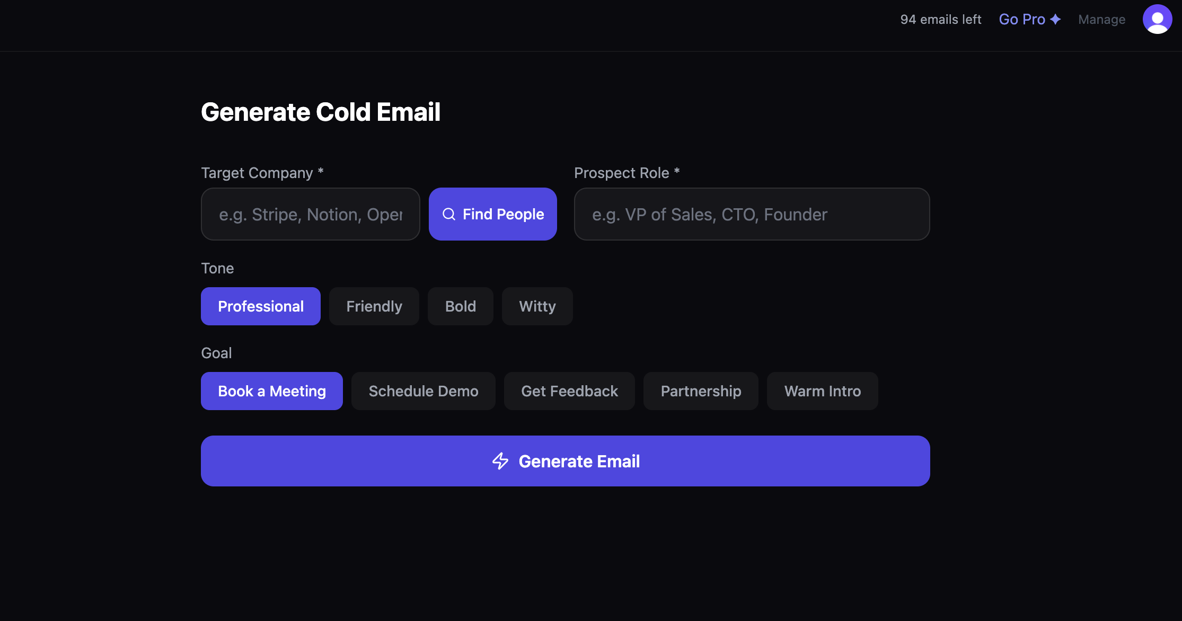
Task: Select the Get Feedback goal
Action: 569,391
